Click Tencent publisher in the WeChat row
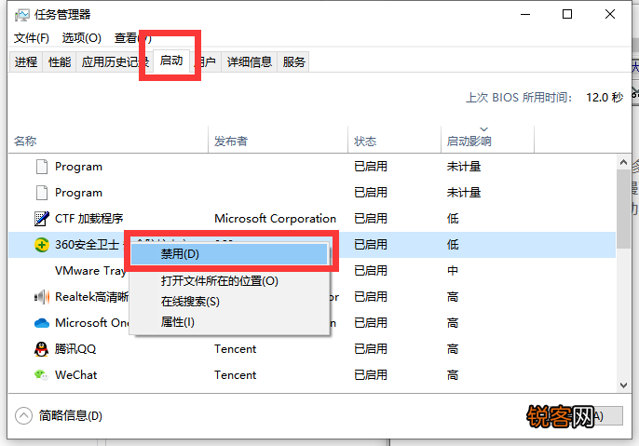The width and height of the screenshot is (639, 446). pyautogui.click(x=235, y=375)
